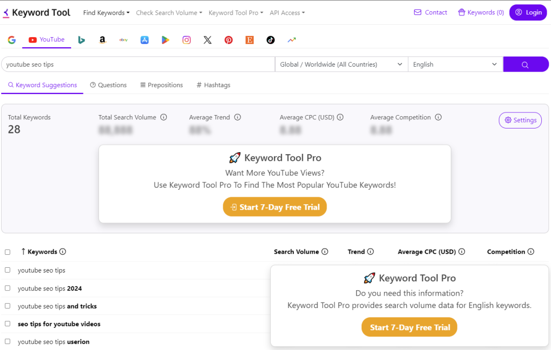Image resolution: width=551 pixels, height=350 pixels.
Task: Focus the 'youtube seo tips' search field
Action: pyautogui.click(x=138, y=64)
